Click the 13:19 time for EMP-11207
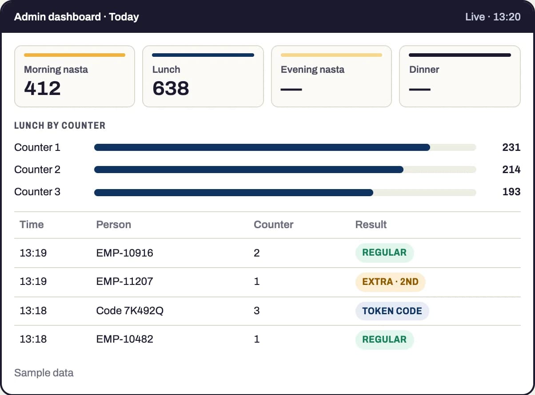 (33, 281)
